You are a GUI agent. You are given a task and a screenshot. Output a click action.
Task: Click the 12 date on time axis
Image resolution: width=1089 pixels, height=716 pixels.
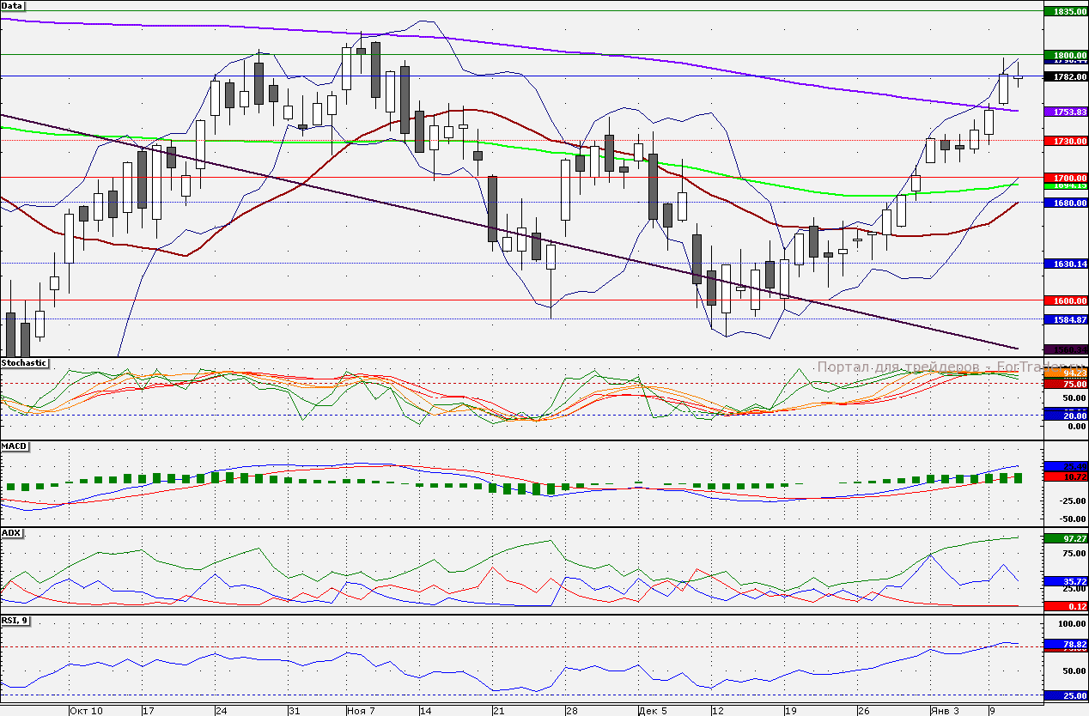718,711
